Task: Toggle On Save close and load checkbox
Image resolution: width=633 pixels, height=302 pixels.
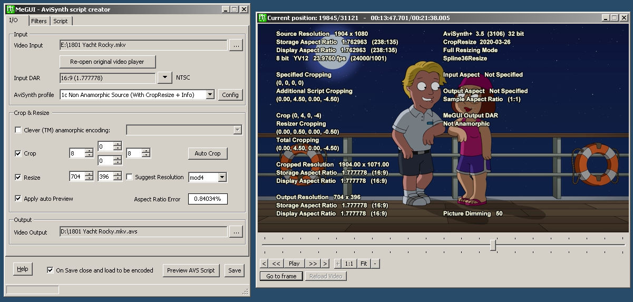Action: (x=50, y=270)
